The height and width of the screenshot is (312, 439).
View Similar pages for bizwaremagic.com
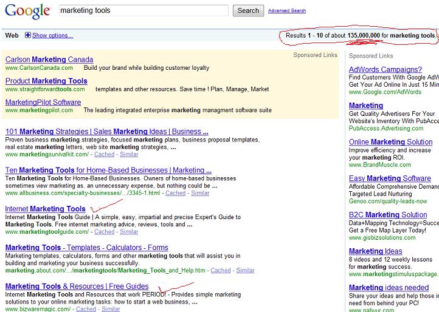coord(111,309)
